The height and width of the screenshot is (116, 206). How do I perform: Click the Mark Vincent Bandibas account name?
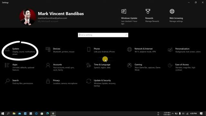tap(61, 14)
